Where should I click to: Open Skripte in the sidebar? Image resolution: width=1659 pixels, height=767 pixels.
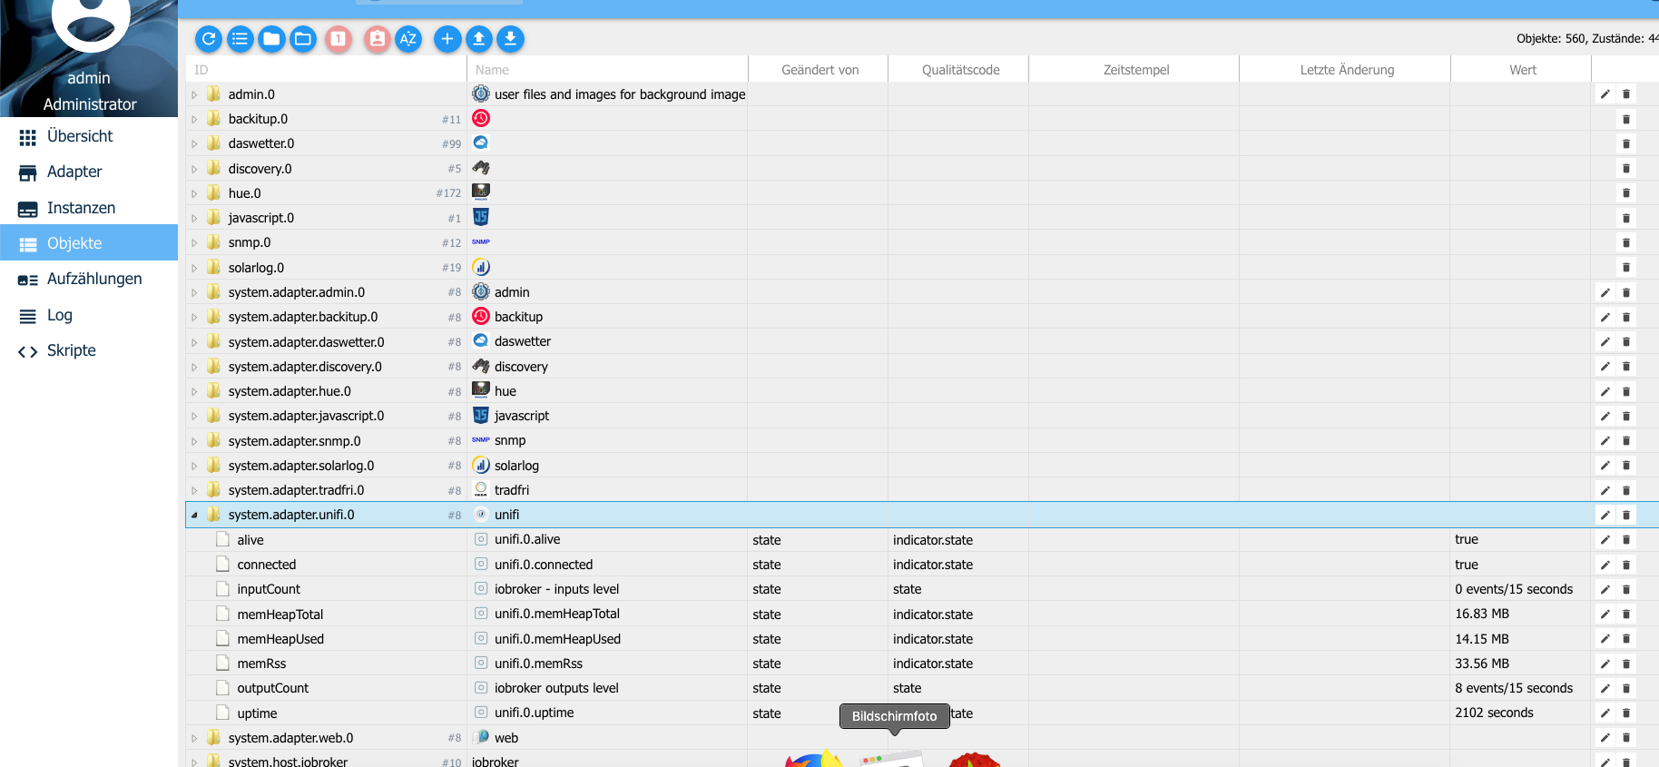click(89, 350)
